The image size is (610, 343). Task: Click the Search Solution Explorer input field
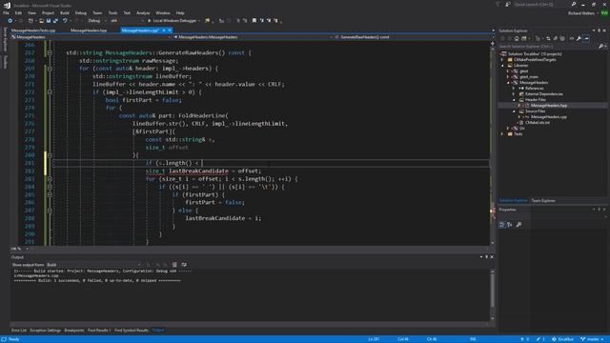click(x=548, y=47)
